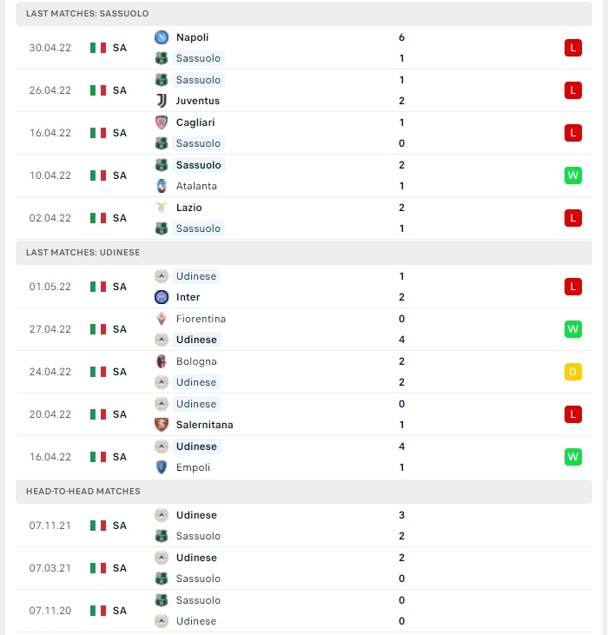Click the Cagliari crest icon
This screenshot has height=635, width=608.
pyautogui.click(x=161, y=122)
